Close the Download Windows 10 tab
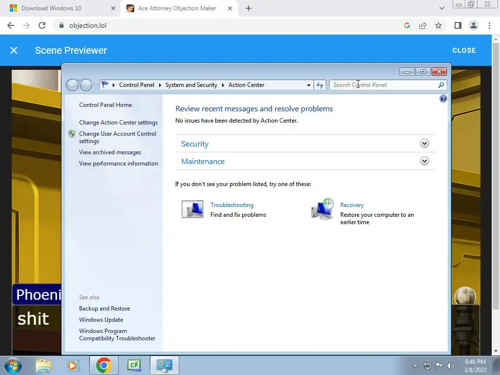Viewport: 500px width, 375px height. (113, 8)
